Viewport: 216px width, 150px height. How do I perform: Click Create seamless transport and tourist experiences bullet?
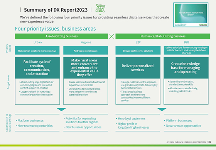coord(86,84)
